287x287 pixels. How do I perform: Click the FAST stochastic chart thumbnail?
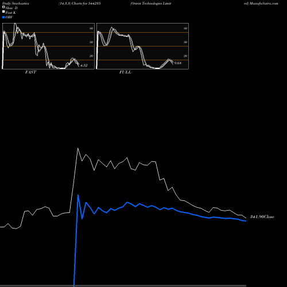48,46
